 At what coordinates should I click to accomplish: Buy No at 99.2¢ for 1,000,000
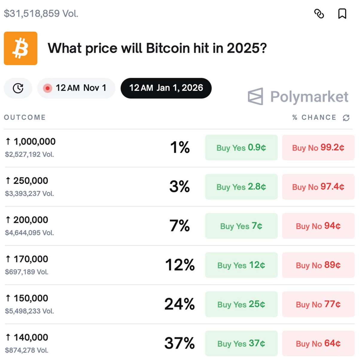point(318,147)
